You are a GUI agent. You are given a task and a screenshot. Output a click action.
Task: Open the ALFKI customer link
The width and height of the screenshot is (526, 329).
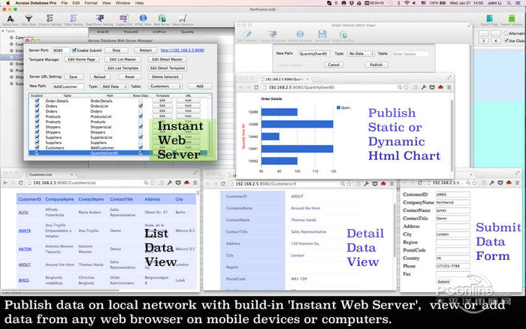tap(23, 213)
